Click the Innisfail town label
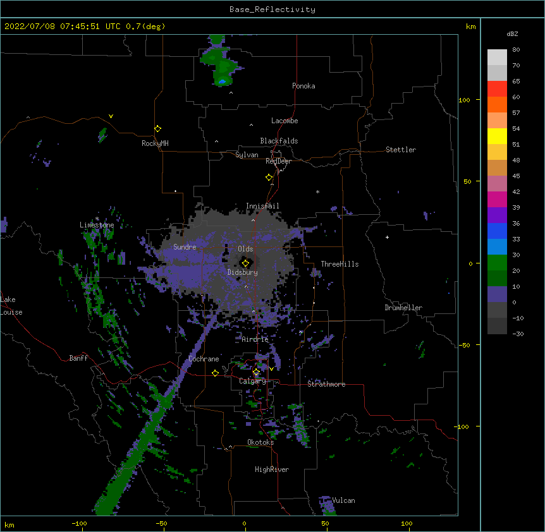545x532 pixels. point(262,206)
